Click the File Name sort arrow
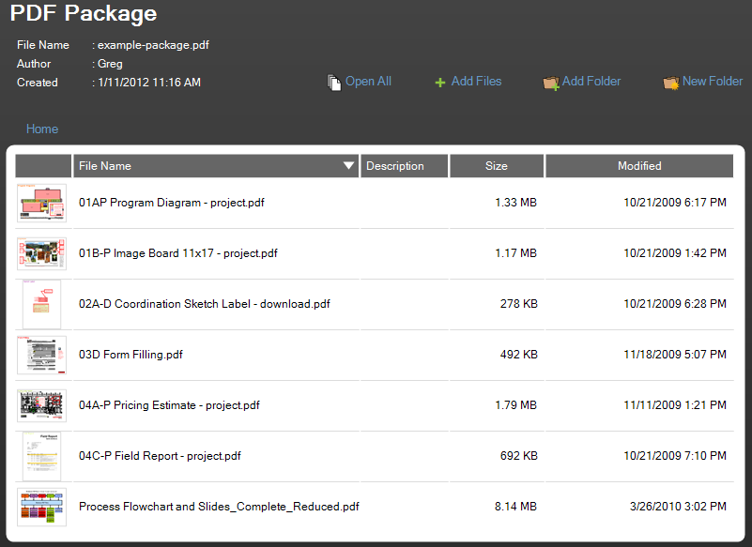 [349, 166]
